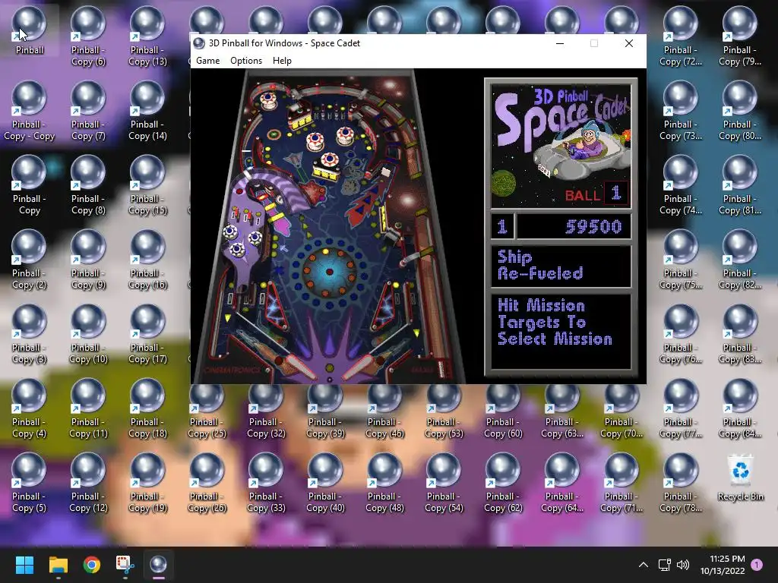Select Pinball - Copy (16) shortcut
Image resolution: width=778 pixels, height=583 pixels.
point(147,260)
